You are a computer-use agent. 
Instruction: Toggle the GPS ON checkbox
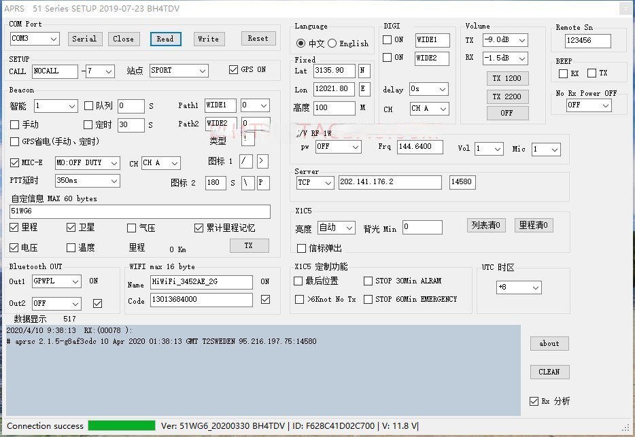pyautogui.click(x=234, y=70)
